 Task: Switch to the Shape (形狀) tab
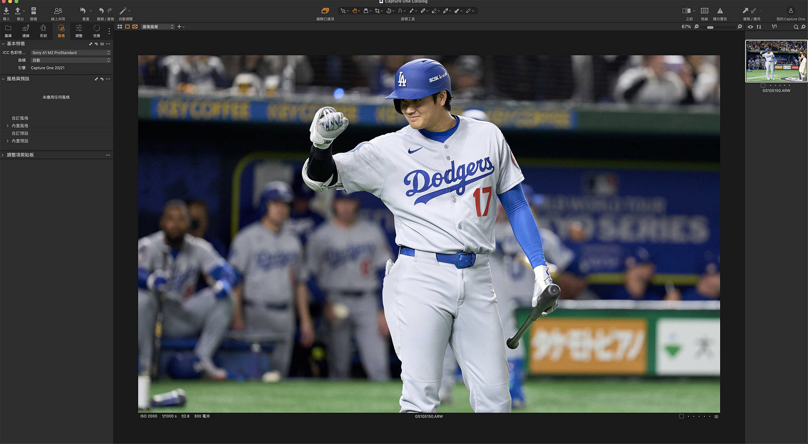point(43,31)
